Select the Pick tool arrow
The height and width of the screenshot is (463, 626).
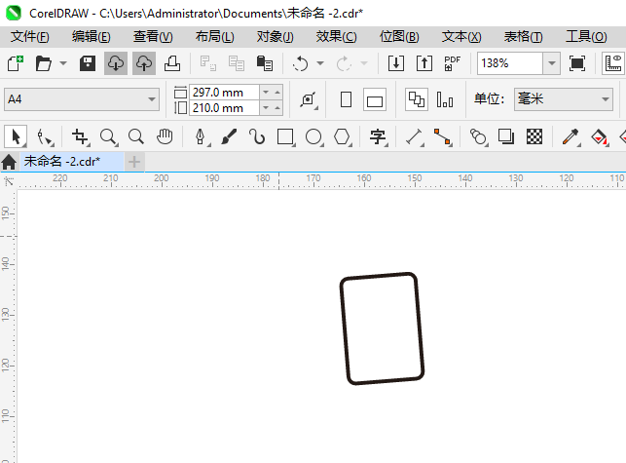coord(16,136)
